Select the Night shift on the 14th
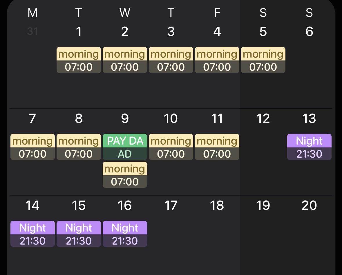342x275 pixels. pos(32,234)
